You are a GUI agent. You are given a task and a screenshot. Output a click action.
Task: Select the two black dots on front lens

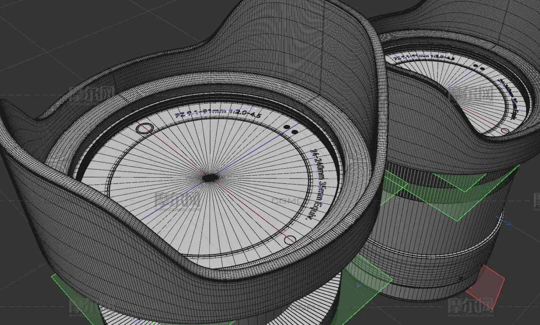(x=290, y=129)
